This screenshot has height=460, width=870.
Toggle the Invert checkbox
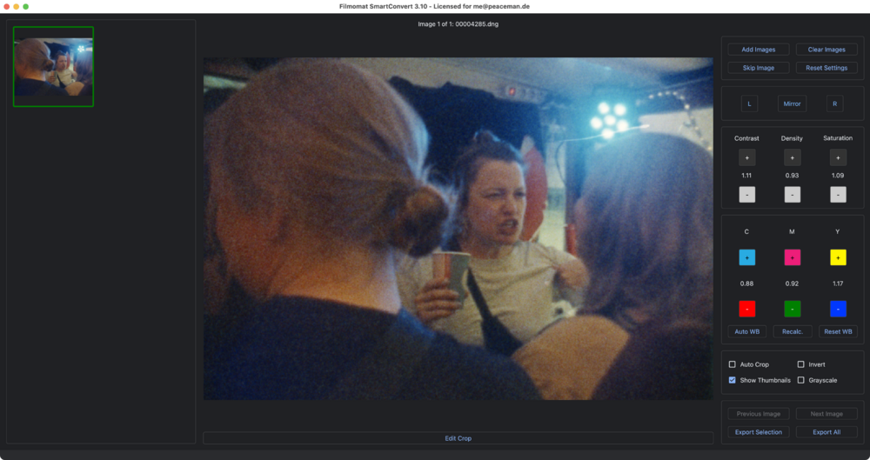pos(801,364)
